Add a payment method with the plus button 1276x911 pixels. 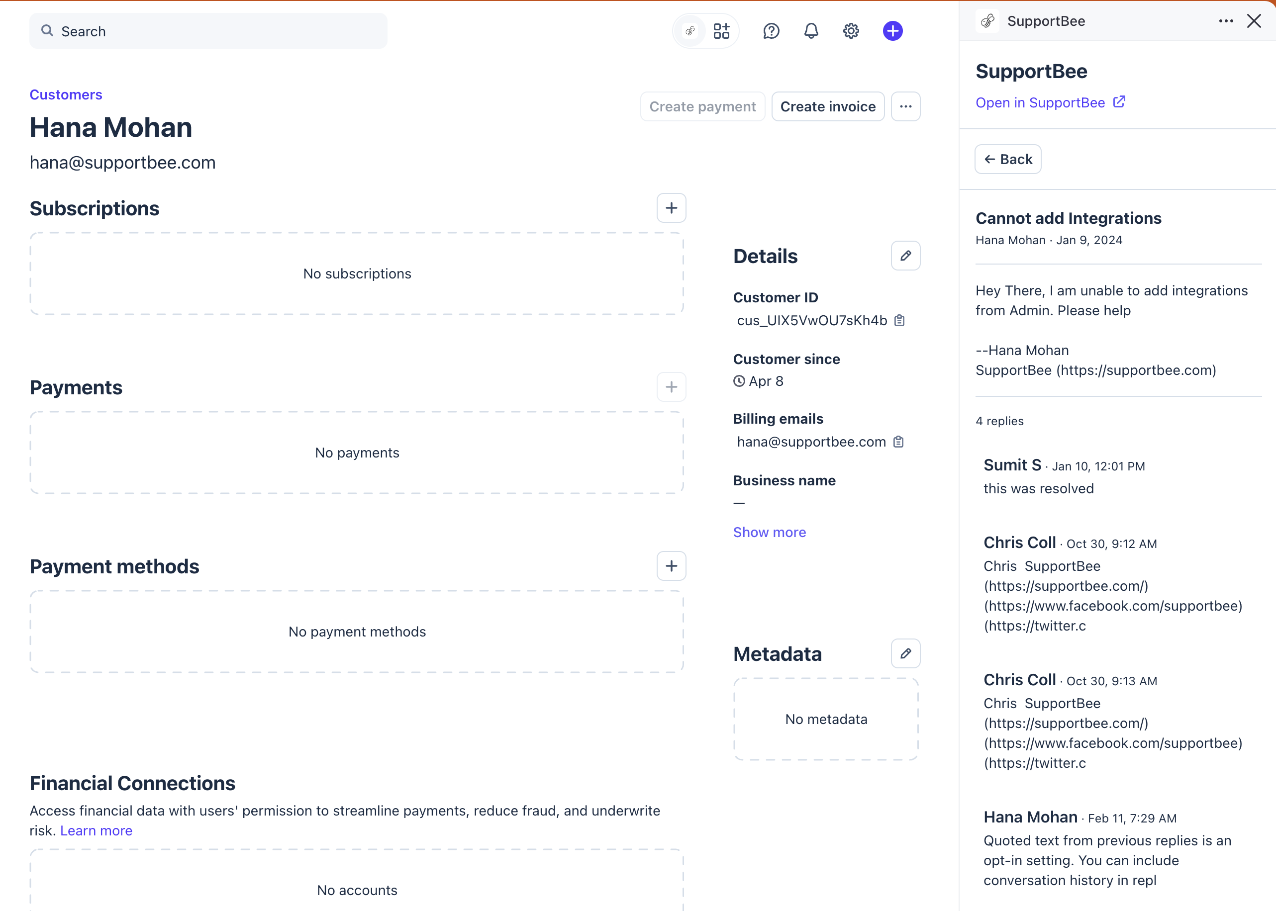point(671,565)
